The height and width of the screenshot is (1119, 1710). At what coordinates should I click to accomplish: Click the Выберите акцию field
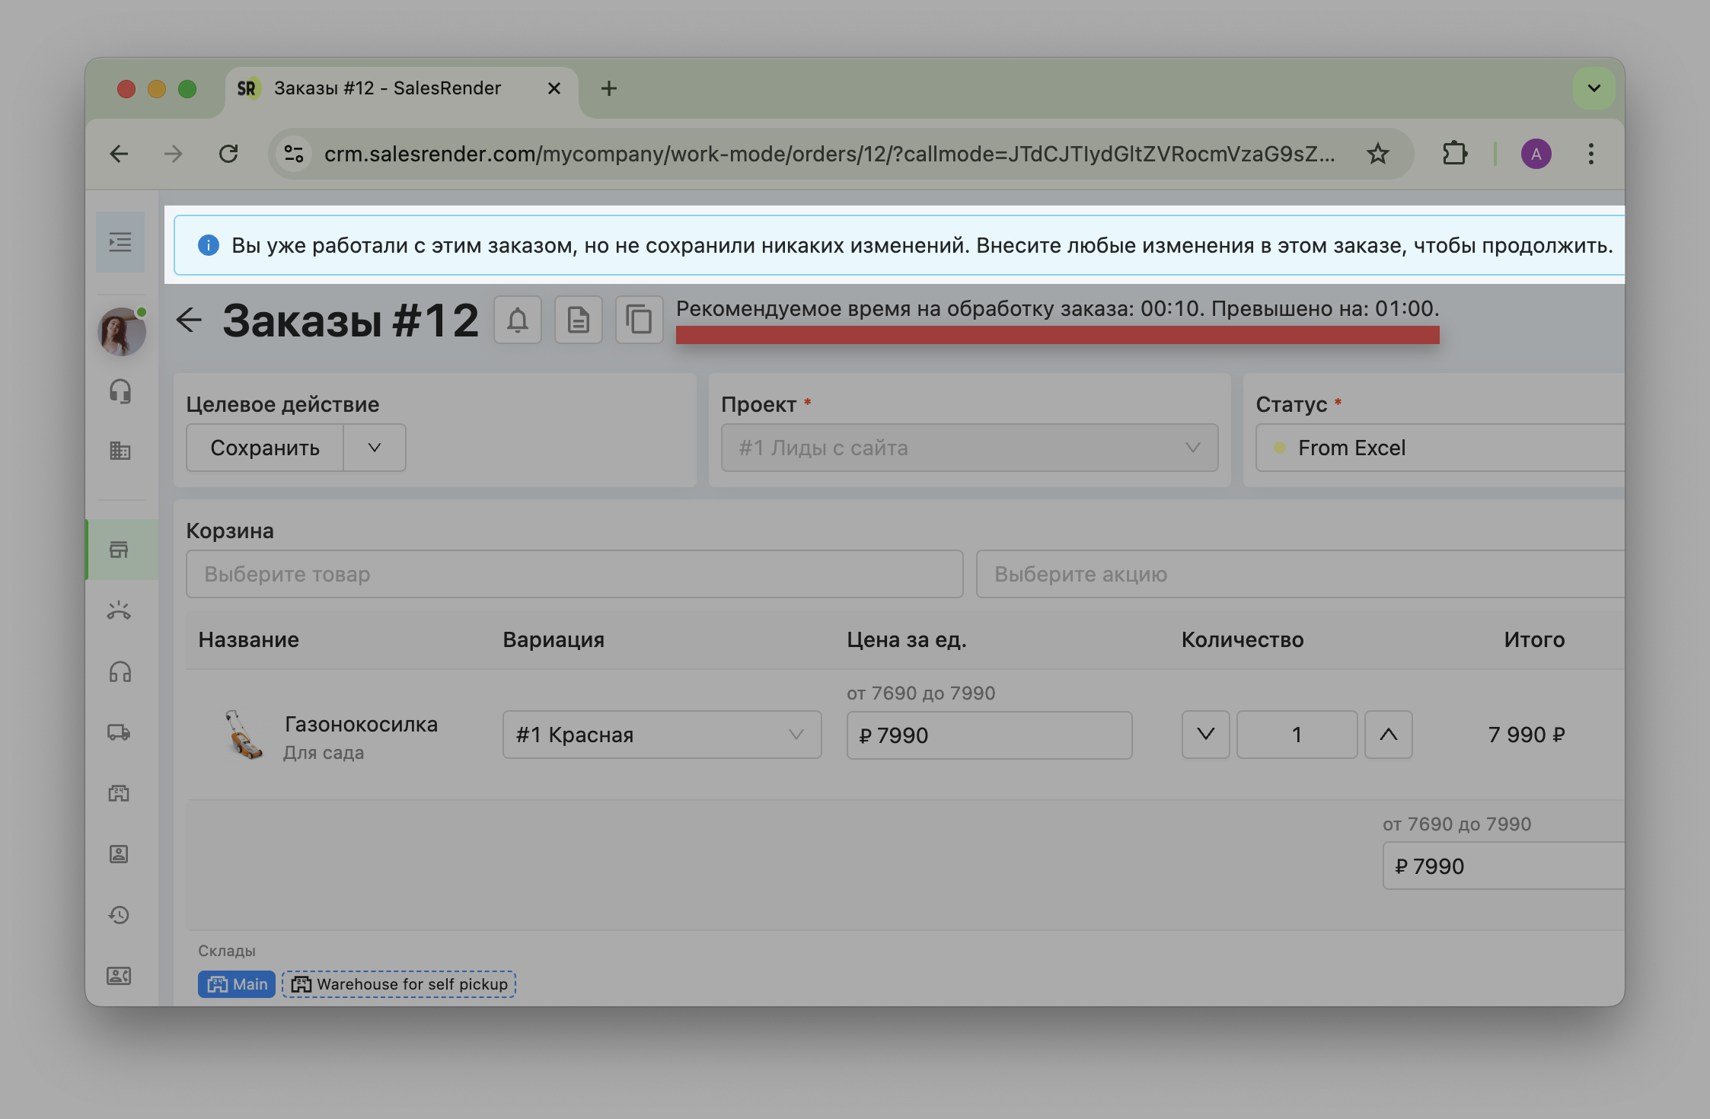pyautogui.click(x=1300, y=574)
